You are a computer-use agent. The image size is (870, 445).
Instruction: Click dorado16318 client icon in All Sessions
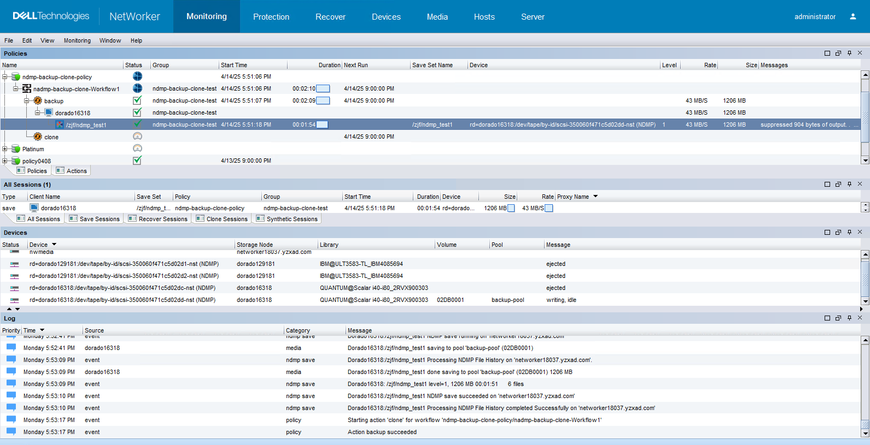click(34, 208)
